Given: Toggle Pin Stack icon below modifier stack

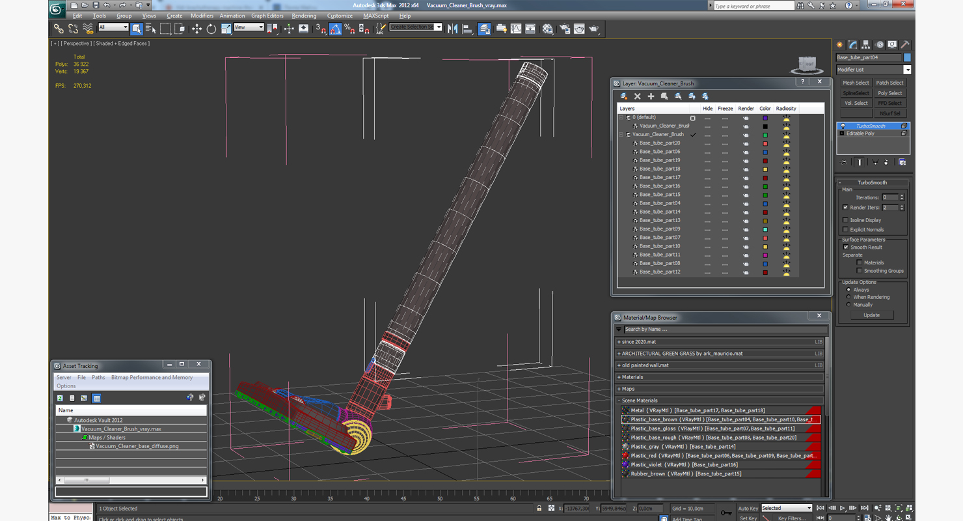Looking at the screenshot, I should point(844,162).
